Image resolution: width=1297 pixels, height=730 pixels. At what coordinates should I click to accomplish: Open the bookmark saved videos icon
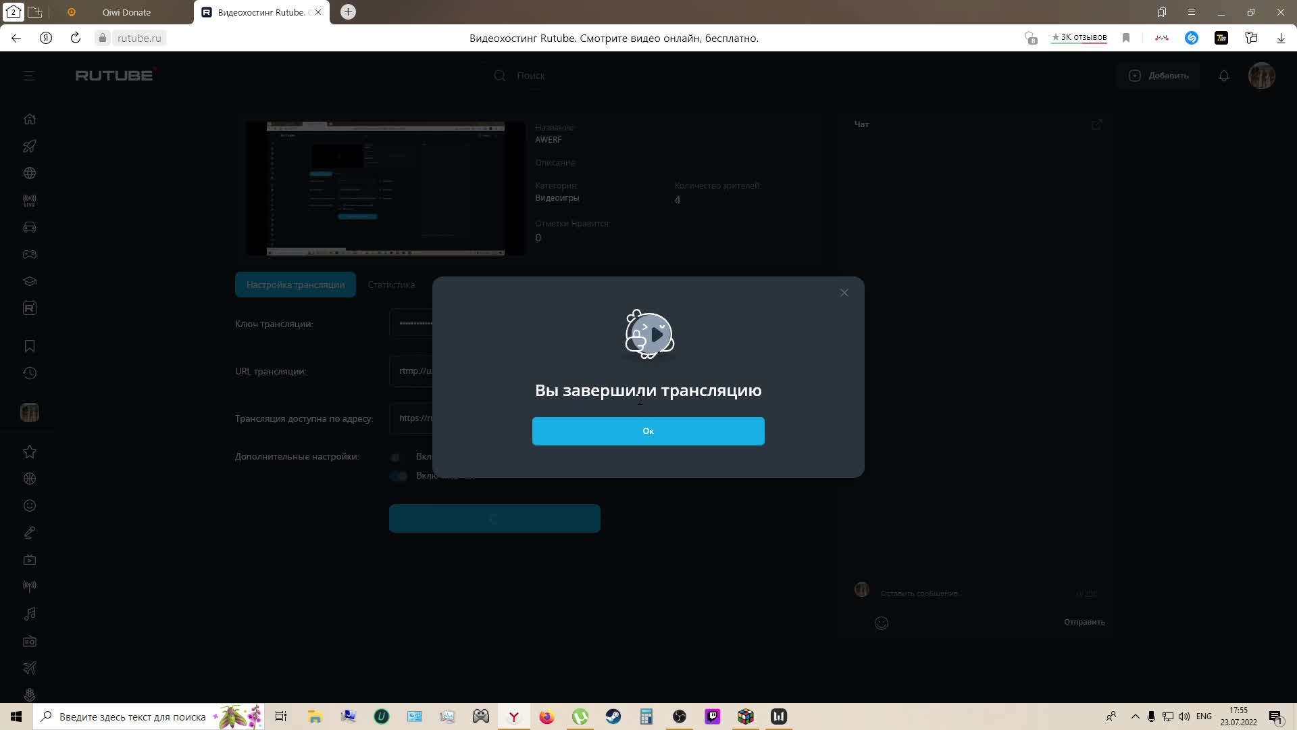tap(30, 346)
